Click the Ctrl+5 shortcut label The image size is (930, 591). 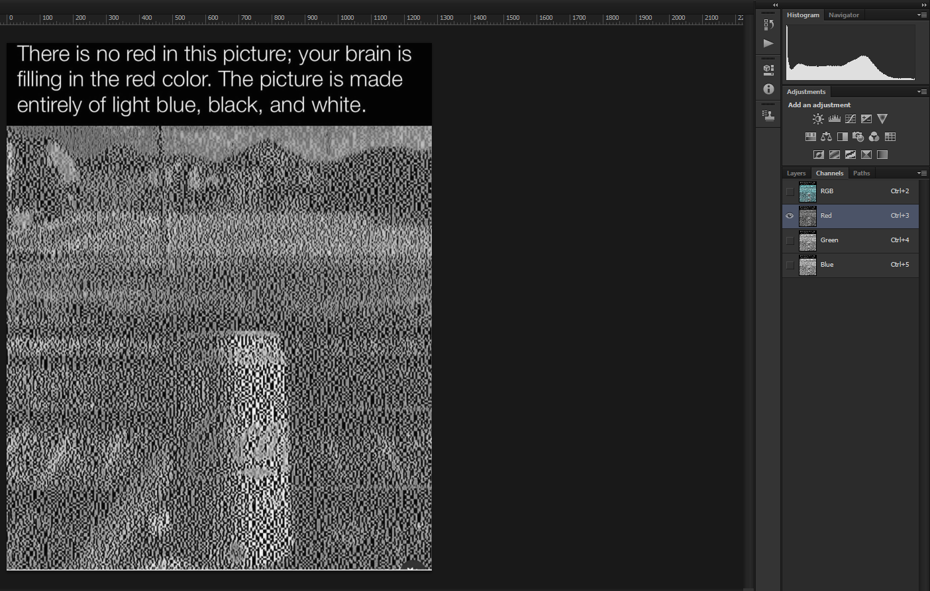pyautogui.click(x=900, y=265)
